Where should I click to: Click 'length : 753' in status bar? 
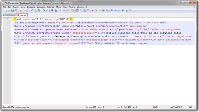coord(91,107)
